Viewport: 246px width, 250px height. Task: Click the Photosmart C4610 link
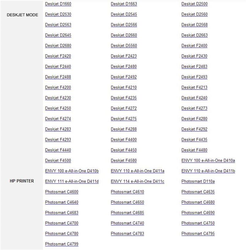127,192
